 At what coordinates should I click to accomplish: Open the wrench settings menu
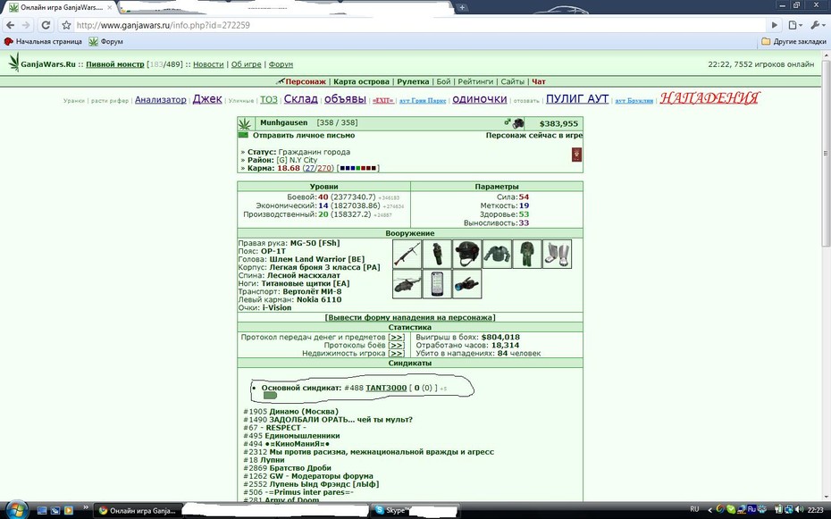816,25
